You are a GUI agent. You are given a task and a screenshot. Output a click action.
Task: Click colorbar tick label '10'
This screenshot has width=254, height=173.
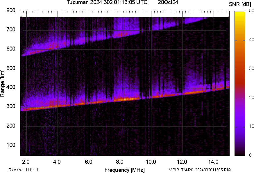251,126
